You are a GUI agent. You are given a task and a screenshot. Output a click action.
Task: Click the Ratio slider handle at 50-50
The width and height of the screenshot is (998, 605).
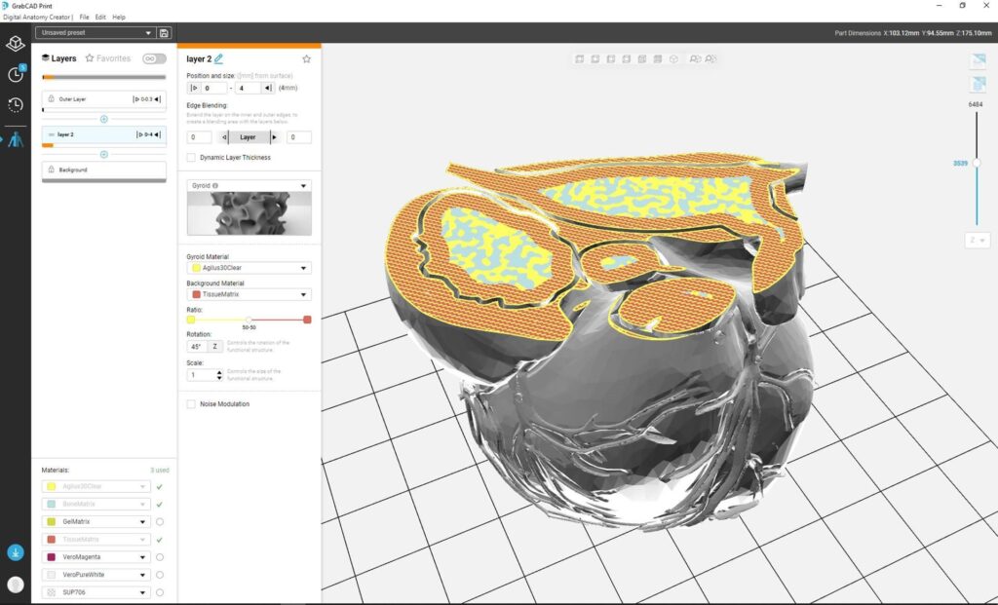[x=250, y=319]
